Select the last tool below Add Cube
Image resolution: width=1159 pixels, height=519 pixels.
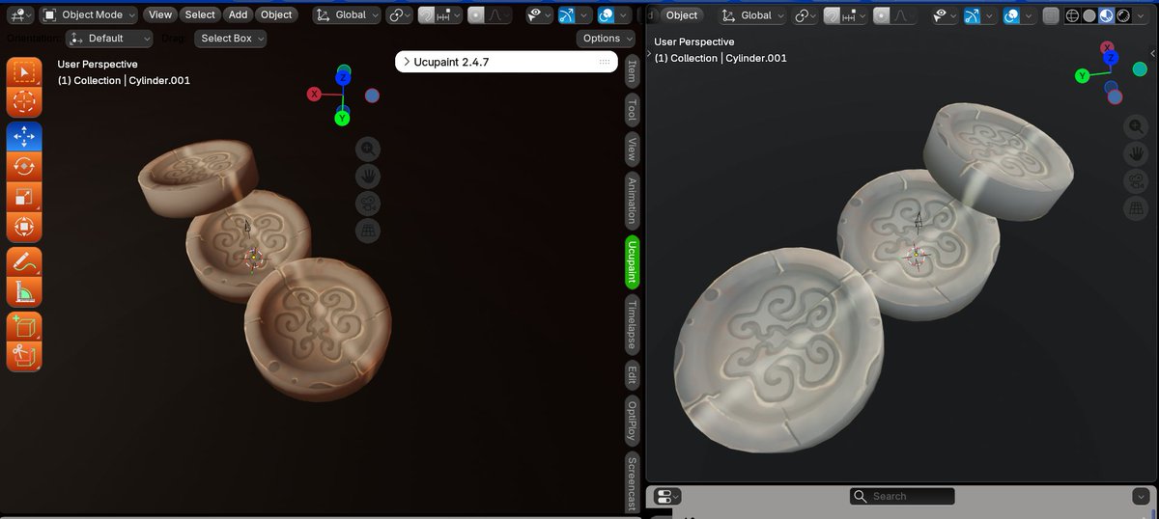click(24, 356)
